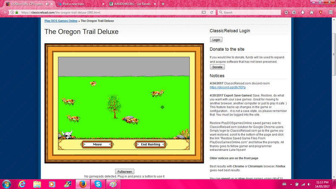Go to the Firefox home page
Image resolution: width=336 pixels, height=189 pixels.
312,13
